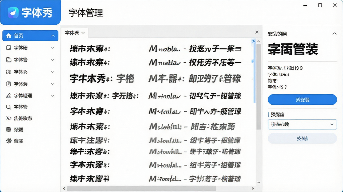Click the stacked document icon in the sidebar
The height and width of the screenshot is (192, 343).
(x=8, y=60)
